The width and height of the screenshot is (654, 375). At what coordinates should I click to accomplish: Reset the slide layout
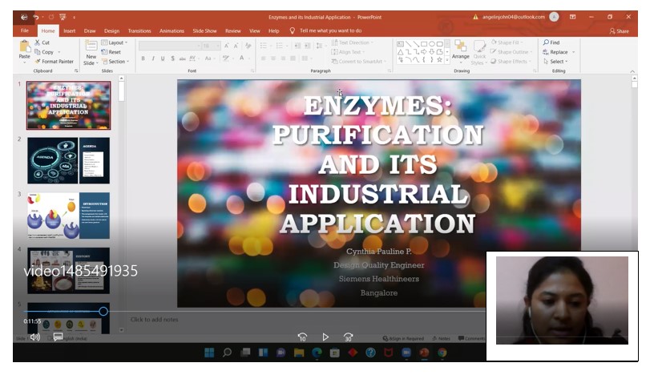tap(111, 52)
